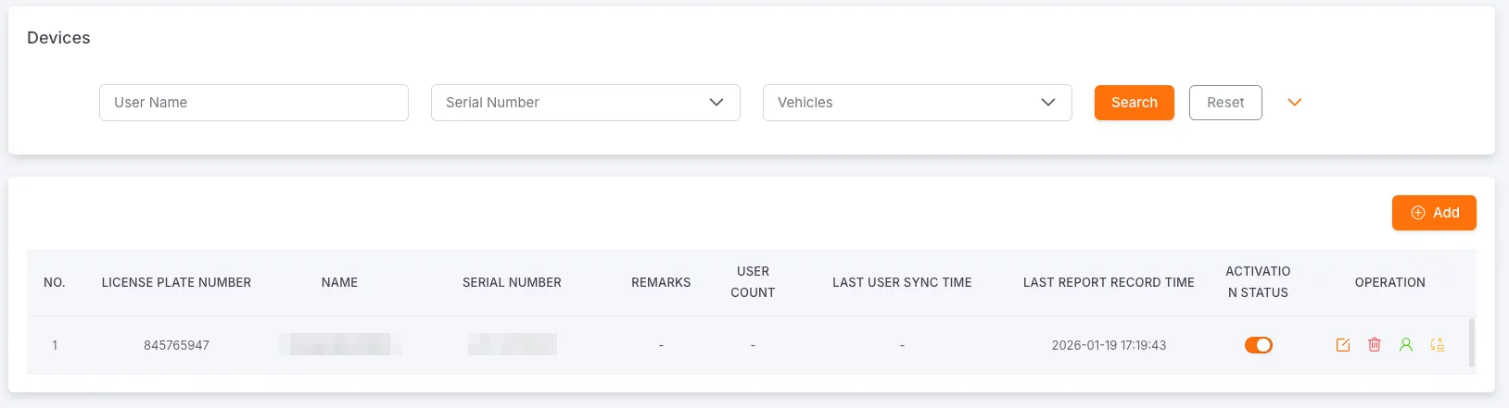This screenshot has height=408, width=1509.
Task: Click the edit icon for device 845765947
Action: tap(1342, 345)
